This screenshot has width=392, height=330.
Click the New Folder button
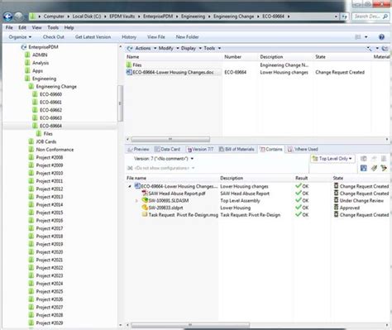(x=187, y=37)
